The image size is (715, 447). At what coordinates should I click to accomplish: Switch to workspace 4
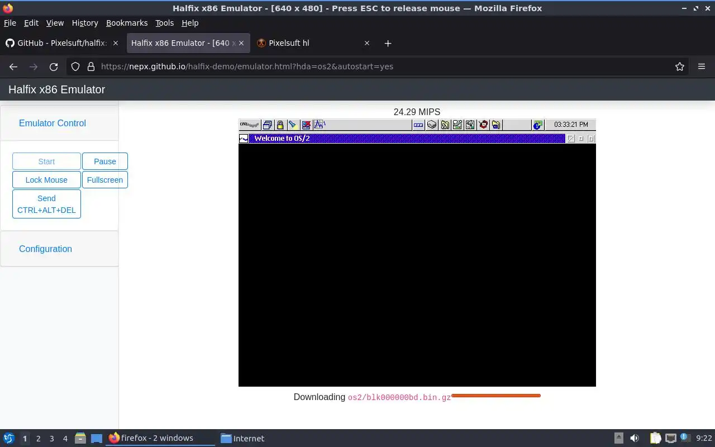point(65,439)
